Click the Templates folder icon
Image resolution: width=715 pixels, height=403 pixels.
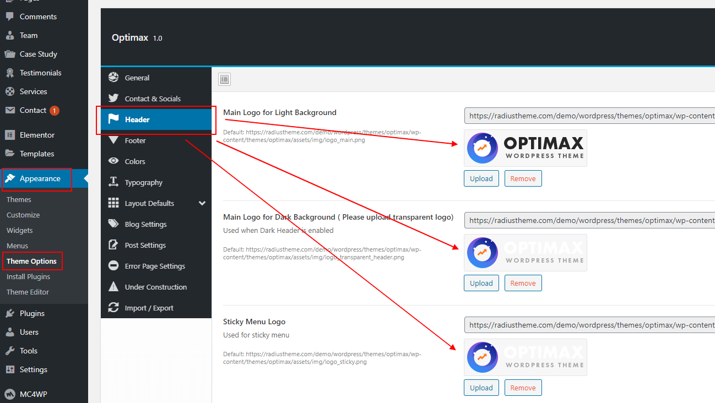pyautogui.click(x=10, y=154)
